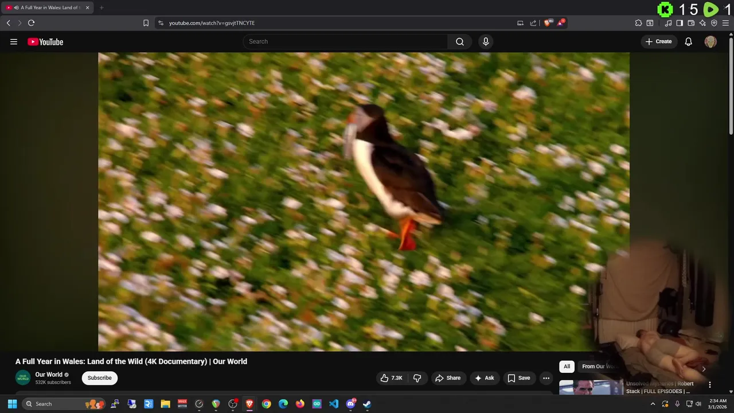Open the Brave browser main menu
Screen dimensions: 734x413
pos(725,23)
